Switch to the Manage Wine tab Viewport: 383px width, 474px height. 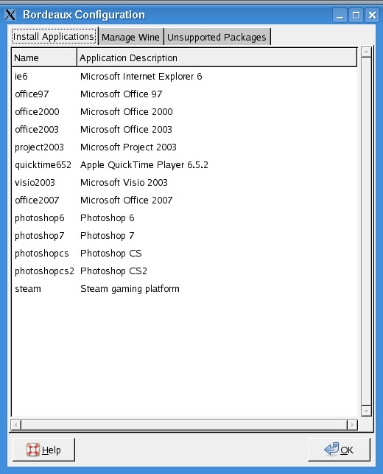130,37
